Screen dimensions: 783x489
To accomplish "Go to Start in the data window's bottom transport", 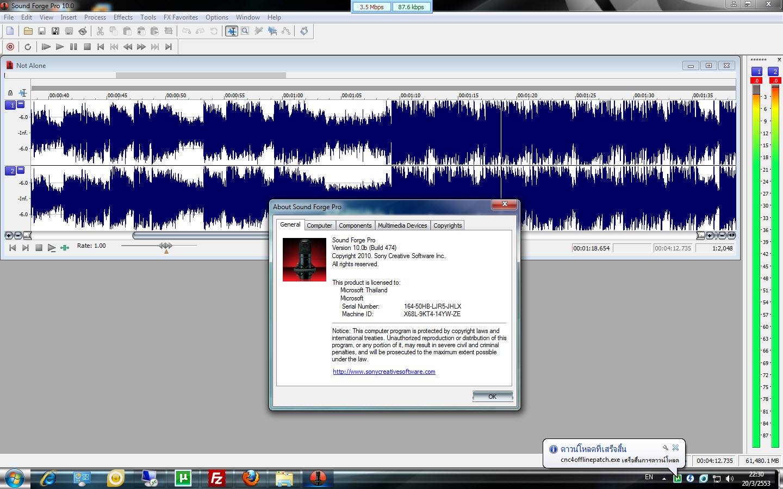I will click(13, 248).
